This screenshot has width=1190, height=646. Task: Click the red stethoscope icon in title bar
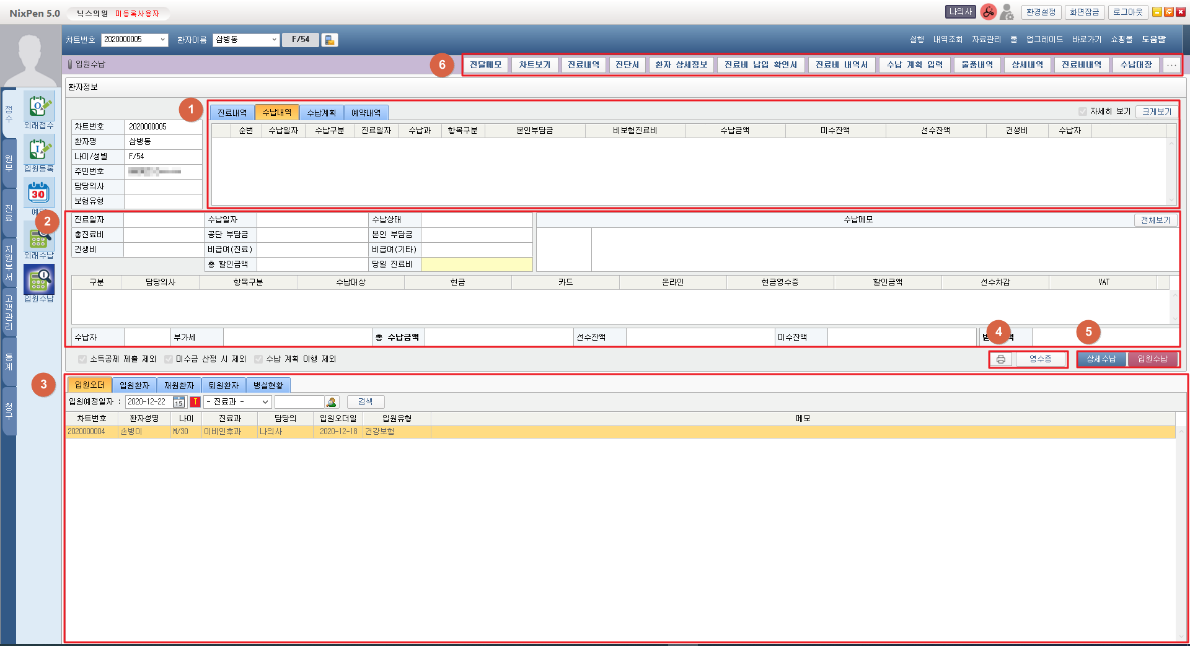tap(988, 12)
